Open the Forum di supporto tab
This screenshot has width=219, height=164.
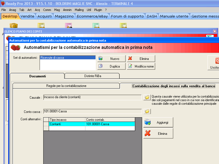[x=127, y=16]
